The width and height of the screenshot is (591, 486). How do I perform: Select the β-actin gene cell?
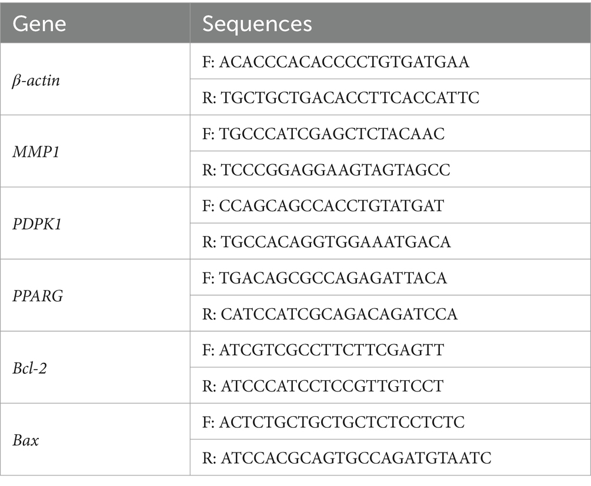[95, 79]
